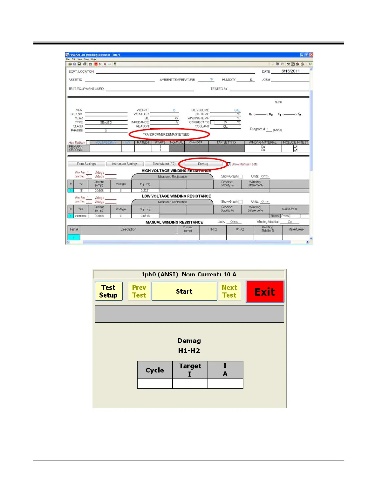Screen dimensions: 389x503
Task: Click the Diagram # field
Action: click(x=269, y=130)
